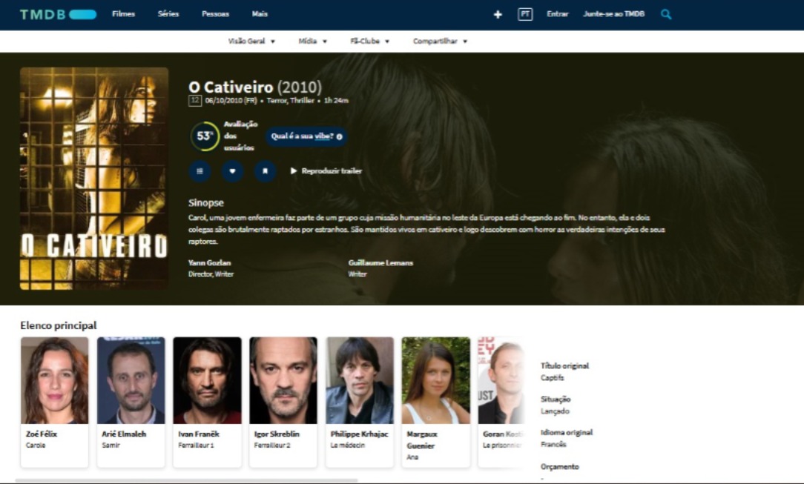Open the search magnifier icon
The height and width of the screenshot is (484, 804).
point(666,14)
